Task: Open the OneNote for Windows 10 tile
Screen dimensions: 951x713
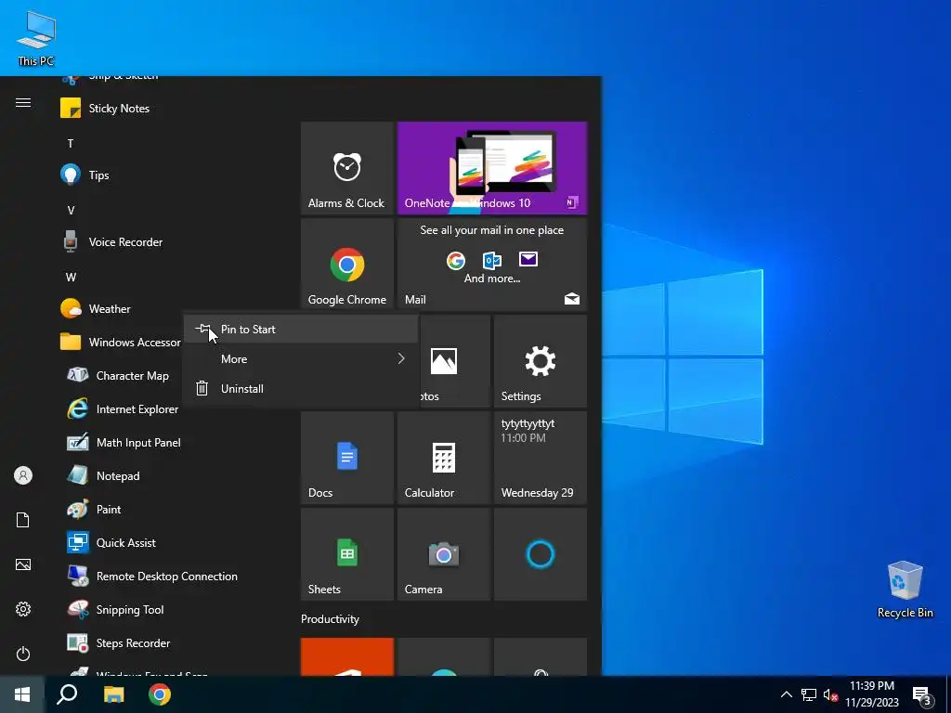Action: pos(492,168)
